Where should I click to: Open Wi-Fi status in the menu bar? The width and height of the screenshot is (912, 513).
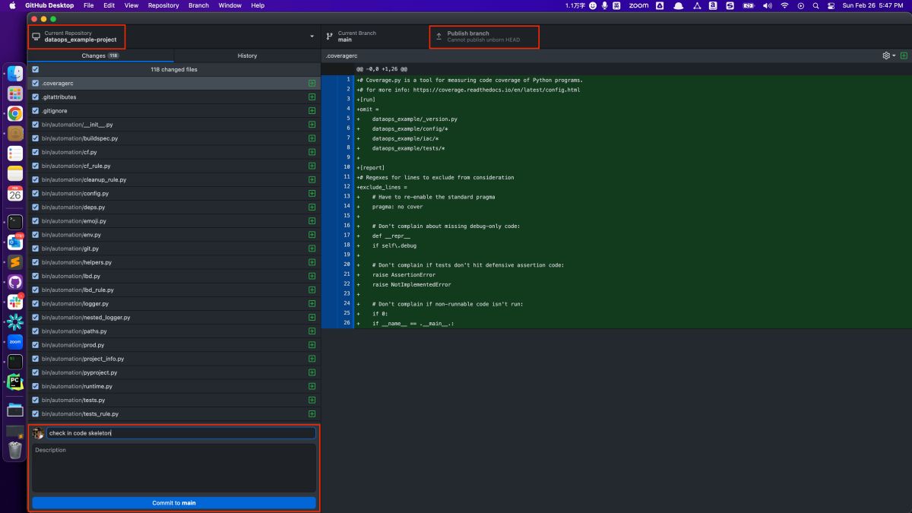coord(784,5)
